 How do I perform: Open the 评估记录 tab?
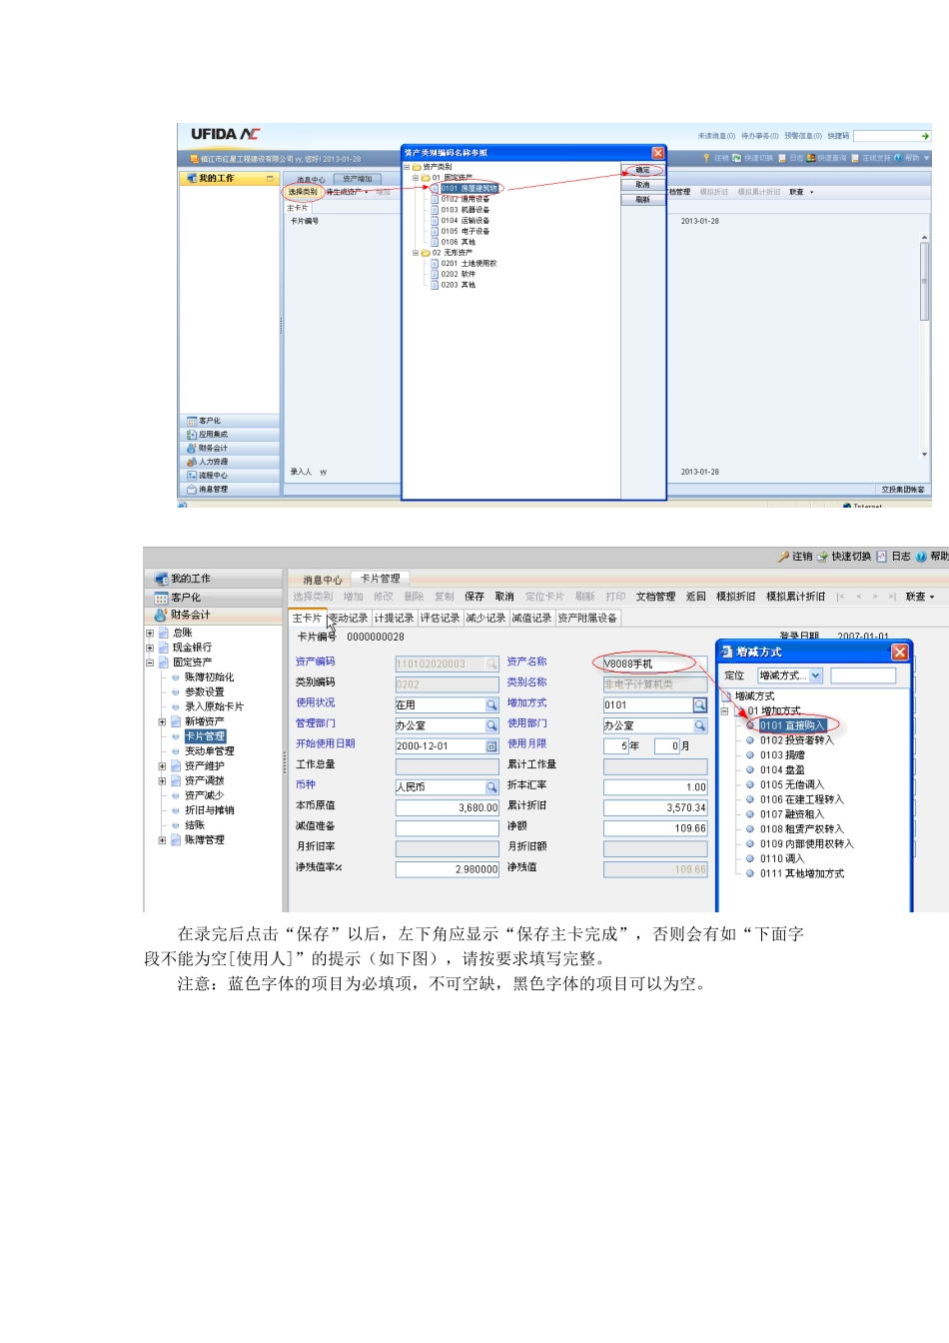click(x=440, y=619)
